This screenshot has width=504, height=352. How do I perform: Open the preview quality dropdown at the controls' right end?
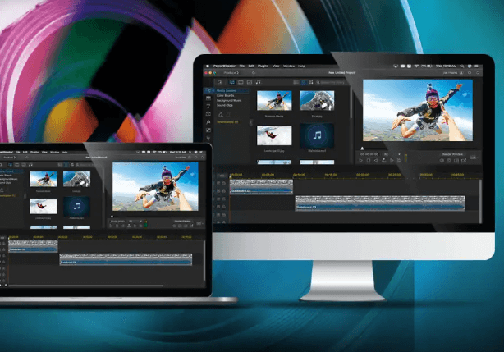tap(474, 158)
